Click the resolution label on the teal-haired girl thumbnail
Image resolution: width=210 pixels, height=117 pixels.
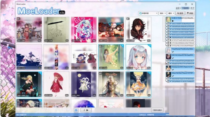click(76, 40)
